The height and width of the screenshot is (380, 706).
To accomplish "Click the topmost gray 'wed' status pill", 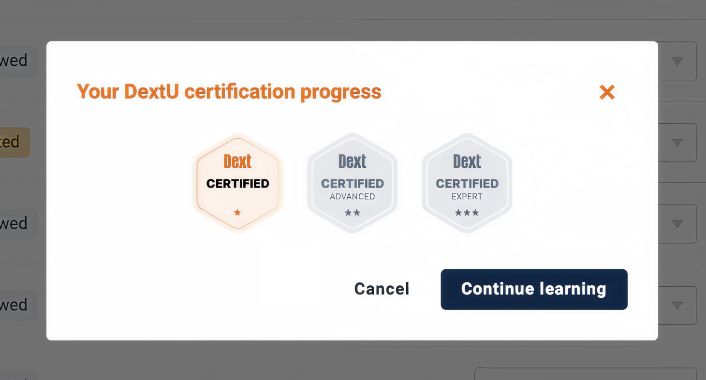I will (18, 61).
